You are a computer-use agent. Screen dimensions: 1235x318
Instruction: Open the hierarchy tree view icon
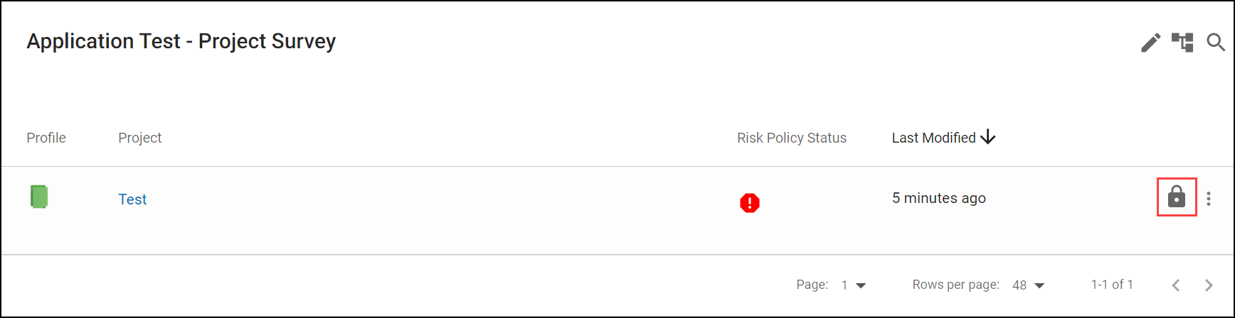(x=1182, y=43)
